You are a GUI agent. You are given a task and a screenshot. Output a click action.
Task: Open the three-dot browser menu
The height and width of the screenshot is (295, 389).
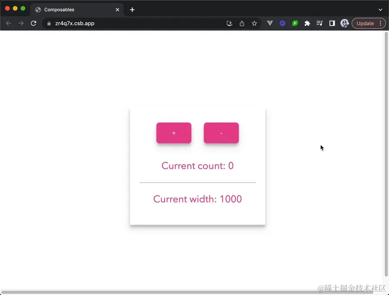380,23
